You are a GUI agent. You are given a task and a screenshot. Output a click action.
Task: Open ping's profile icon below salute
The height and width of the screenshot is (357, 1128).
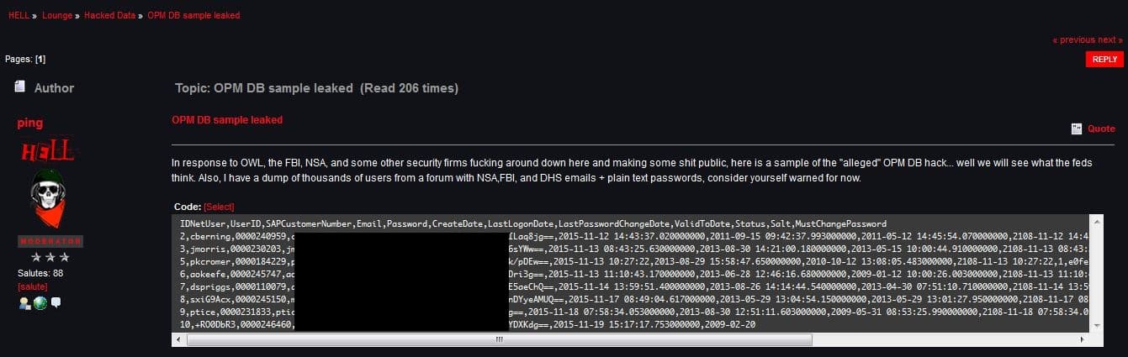point(24,302)
